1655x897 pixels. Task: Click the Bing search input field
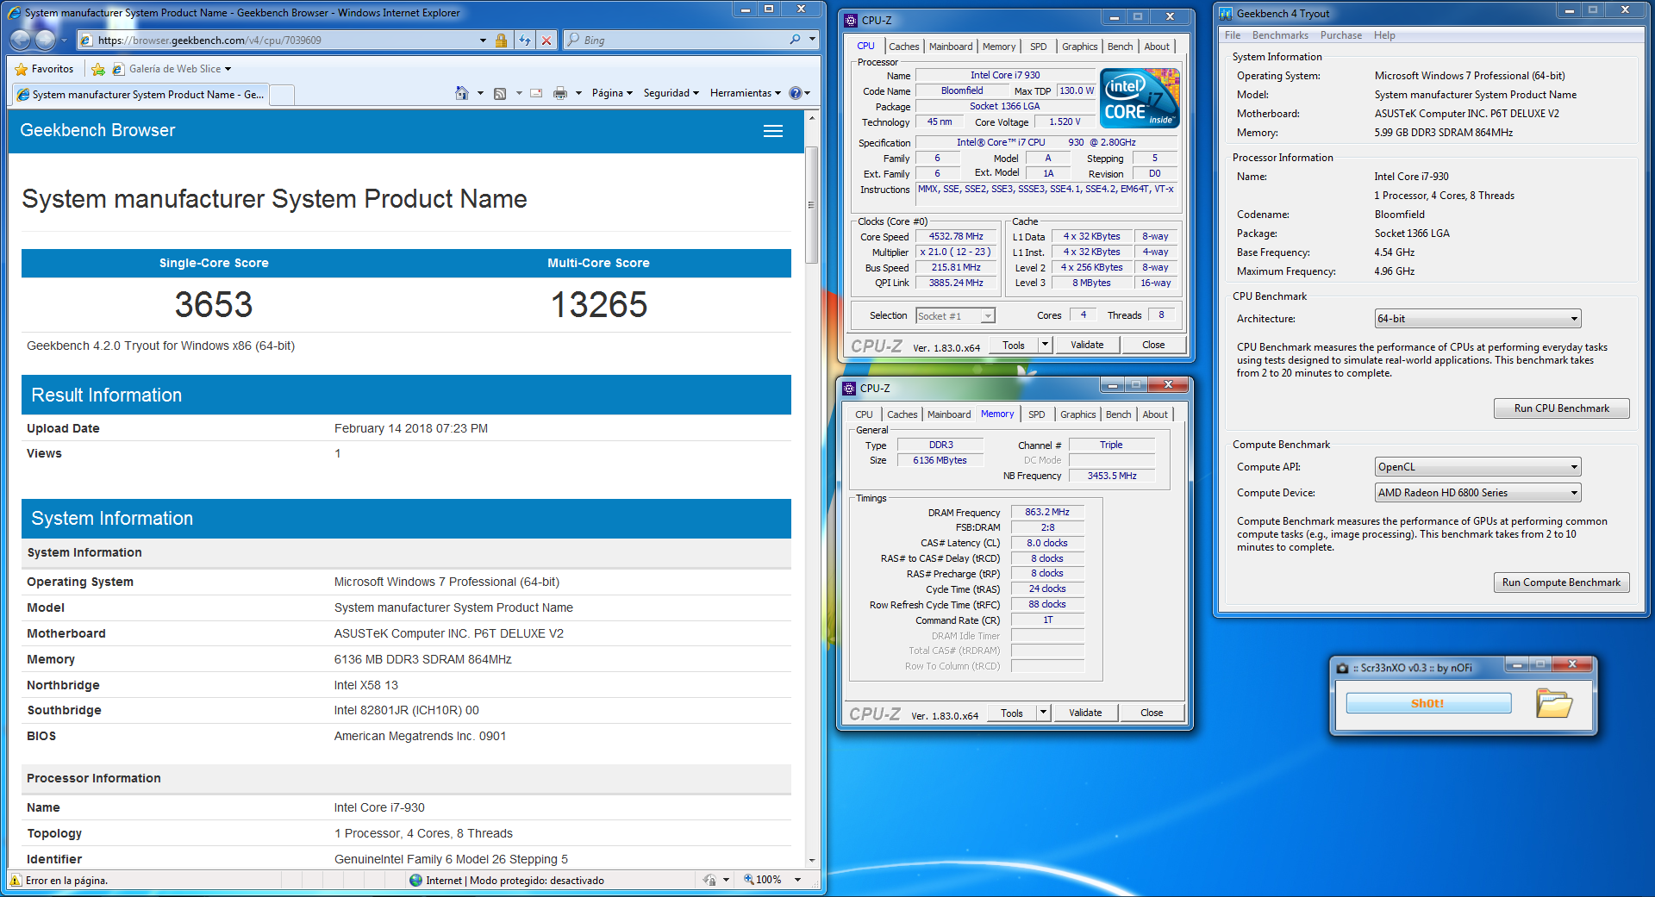pos(681,40)
